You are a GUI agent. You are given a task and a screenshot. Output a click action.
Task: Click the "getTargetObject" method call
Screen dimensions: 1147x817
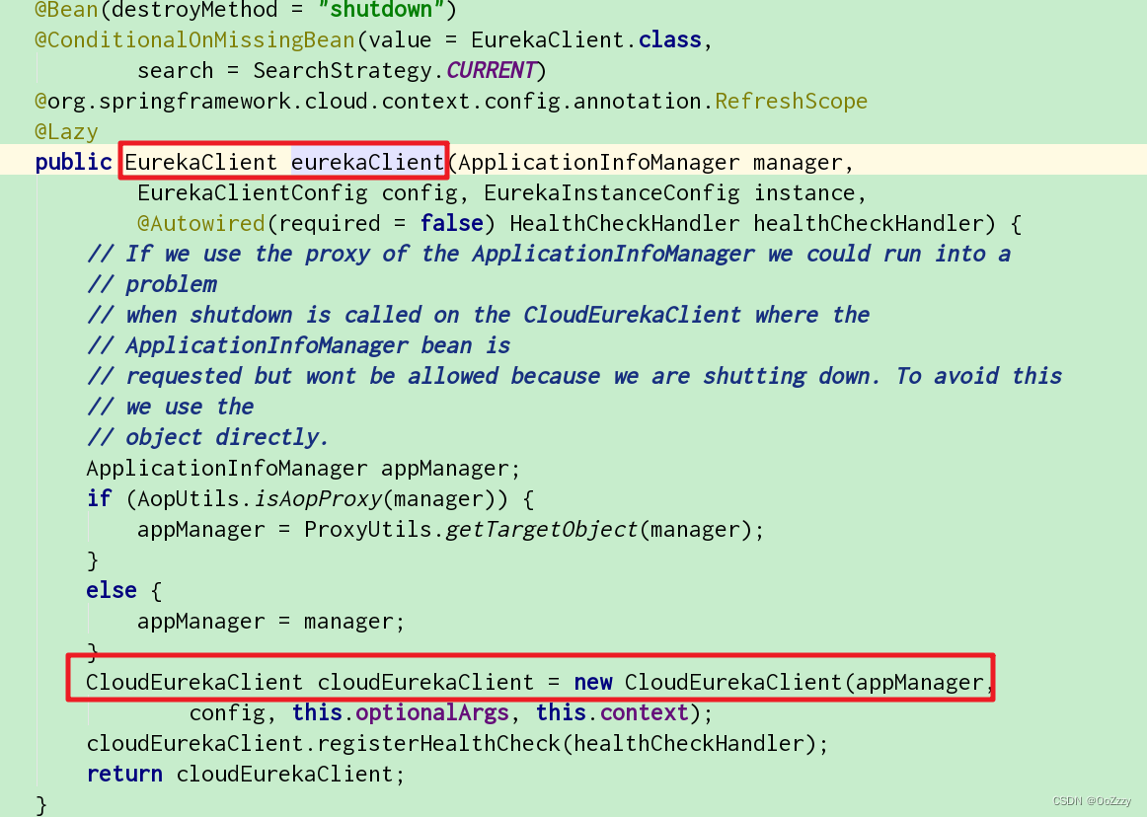click(x=542, y=530)
